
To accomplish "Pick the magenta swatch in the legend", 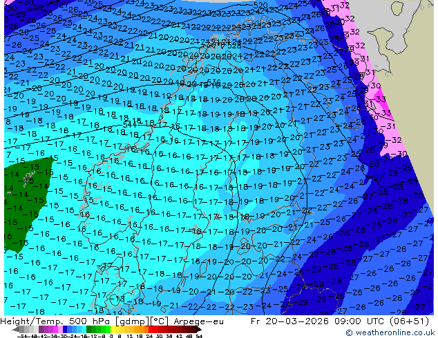I will click(55, 330).
